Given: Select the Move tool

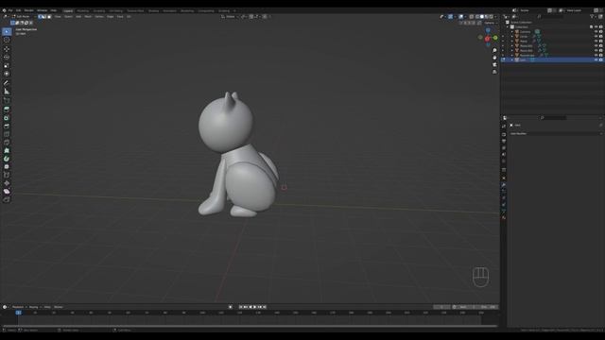Looking at the screenshot, I should (7, 49).
